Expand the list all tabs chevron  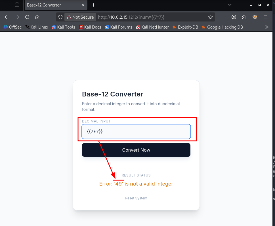(x=230, y=5)
